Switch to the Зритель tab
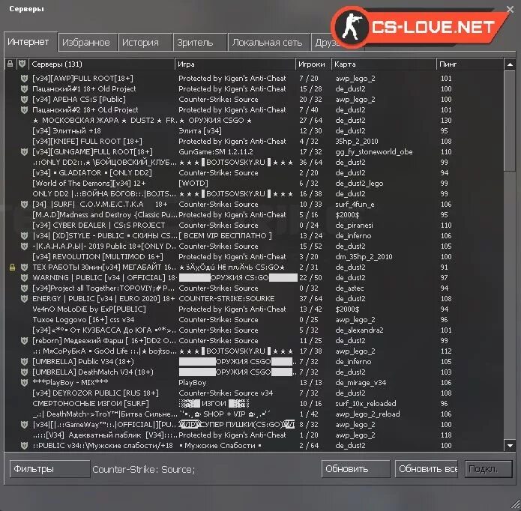The image size is (521, 511). click(200, 43)
